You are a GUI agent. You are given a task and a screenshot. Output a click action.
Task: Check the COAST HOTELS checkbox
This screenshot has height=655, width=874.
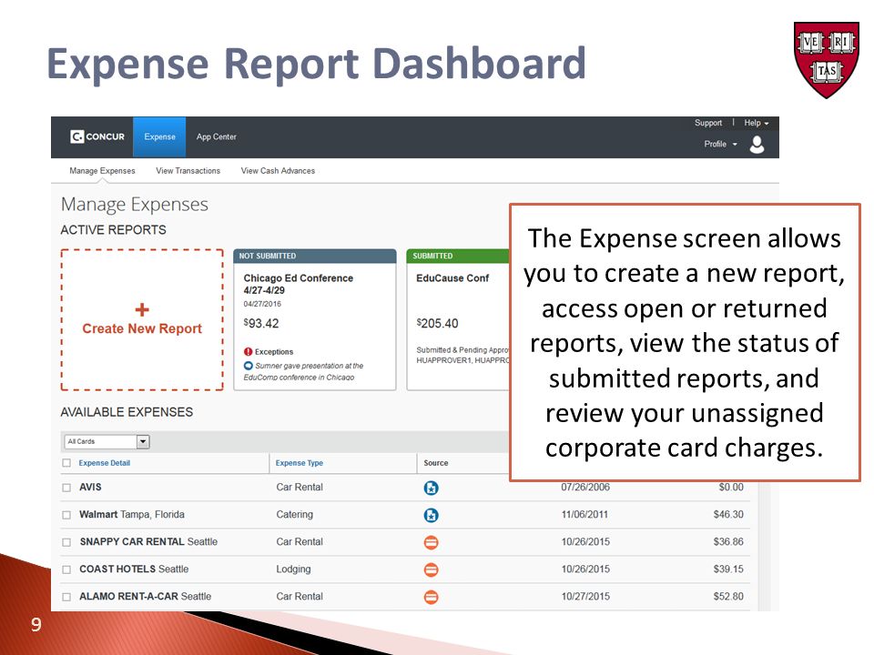(x=66, y=569)
